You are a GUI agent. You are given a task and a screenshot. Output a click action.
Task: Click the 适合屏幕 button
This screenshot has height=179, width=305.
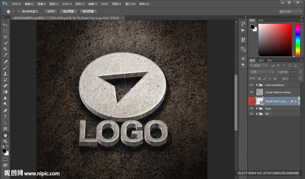point(68,11)
